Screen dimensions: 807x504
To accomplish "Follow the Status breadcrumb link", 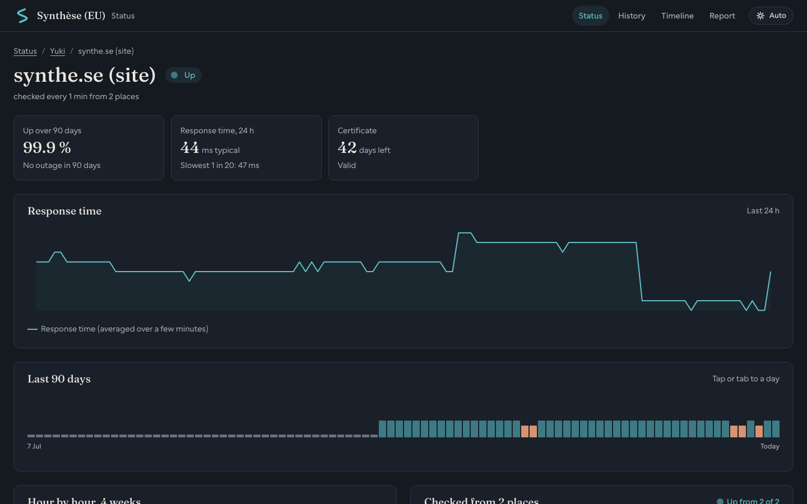I will coord(25,51).
